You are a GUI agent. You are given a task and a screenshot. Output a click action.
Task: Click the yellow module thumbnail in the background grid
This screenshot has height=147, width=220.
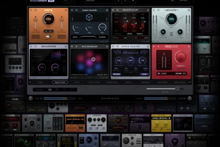pos(161,123)
